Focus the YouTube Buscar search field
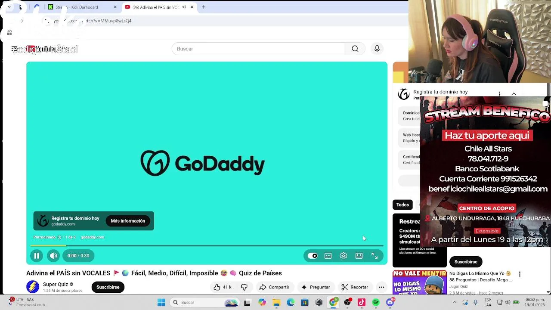551x310 pixels. (258, 49)
